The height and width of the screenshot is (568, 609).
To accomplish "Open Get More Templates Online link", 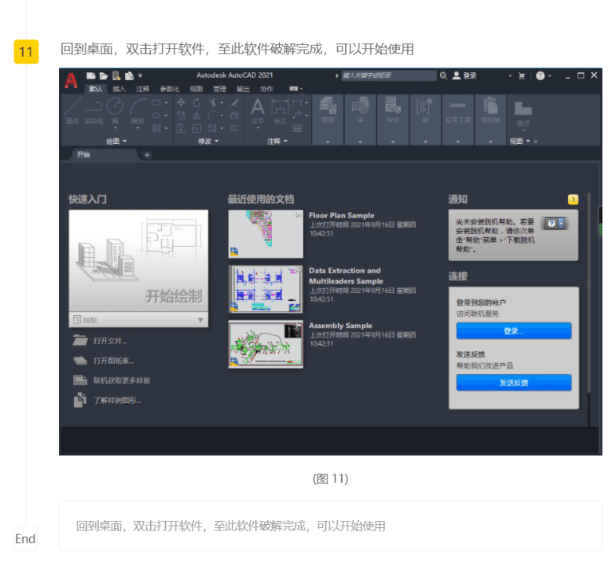I will [122, 380].
